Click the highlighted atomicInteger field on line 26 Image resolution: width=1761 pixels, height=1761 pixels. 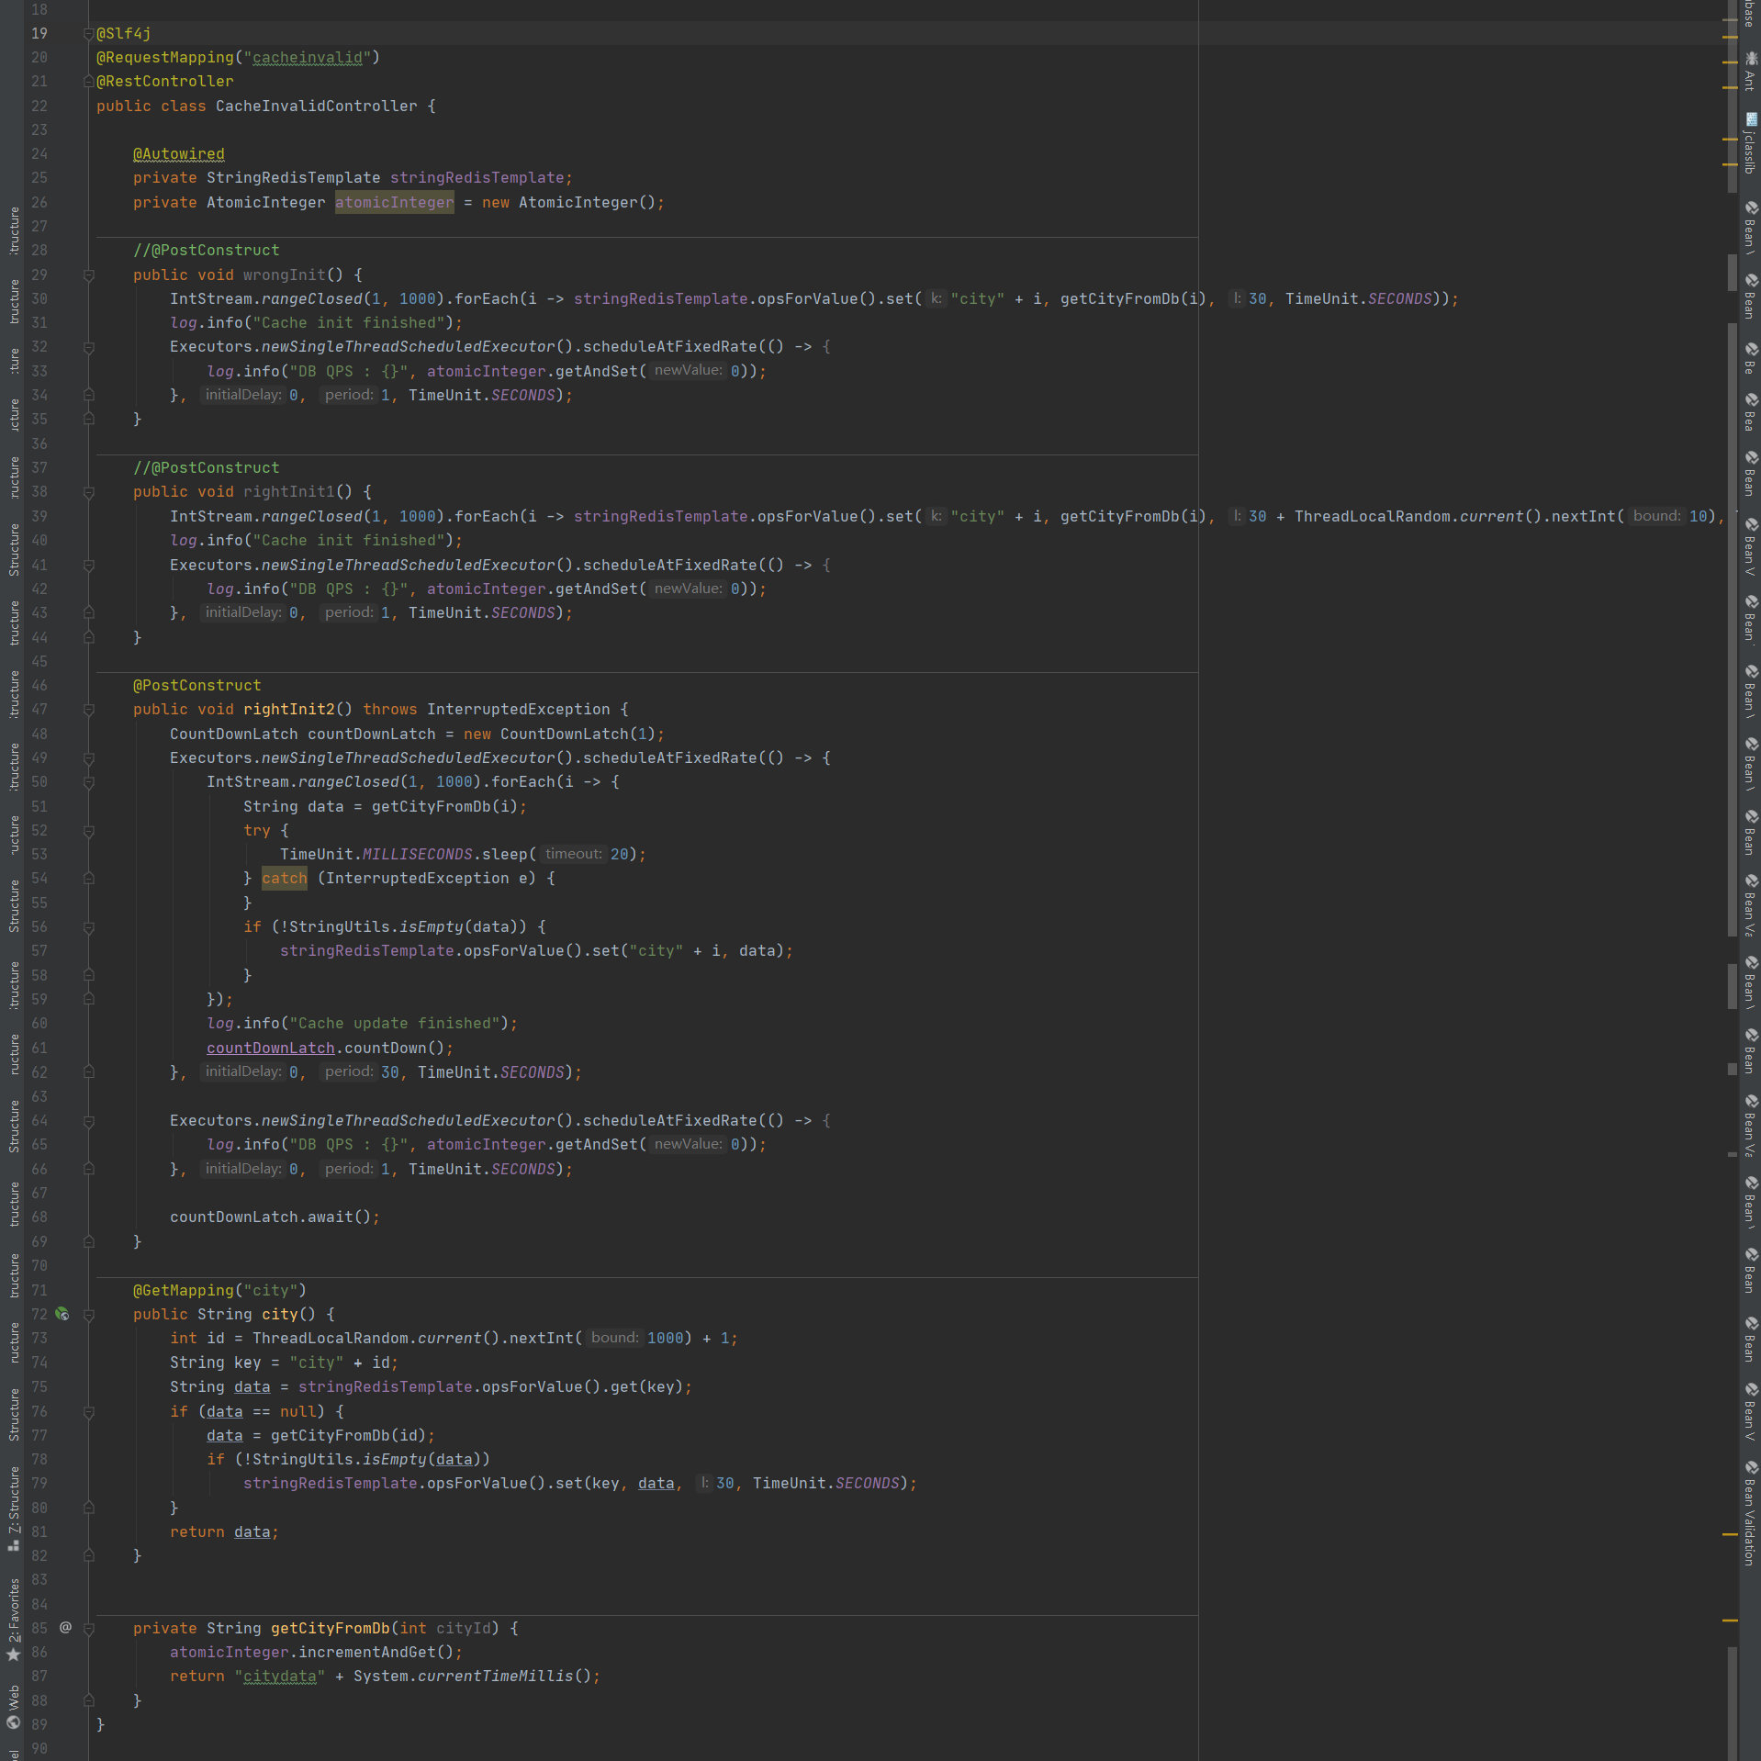pos(394,202)
